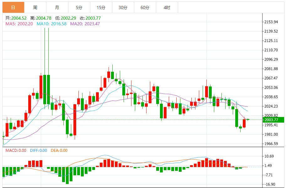The width and height of the screenshot is (287, 188).
Task: Click the 2067.47 price axis label
Action: pyautogui.click(x=271, y=78)
